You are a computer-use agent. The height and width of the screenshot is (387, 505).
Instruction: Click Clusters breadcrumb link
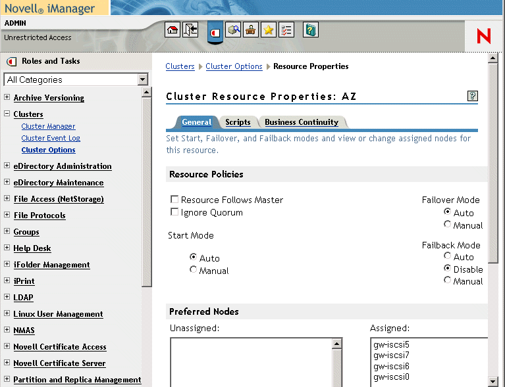180,66
